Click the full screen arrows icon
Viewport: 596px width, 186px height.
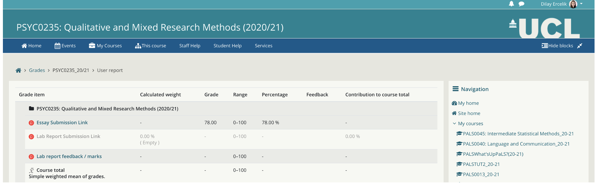click(x=580, y=46)
